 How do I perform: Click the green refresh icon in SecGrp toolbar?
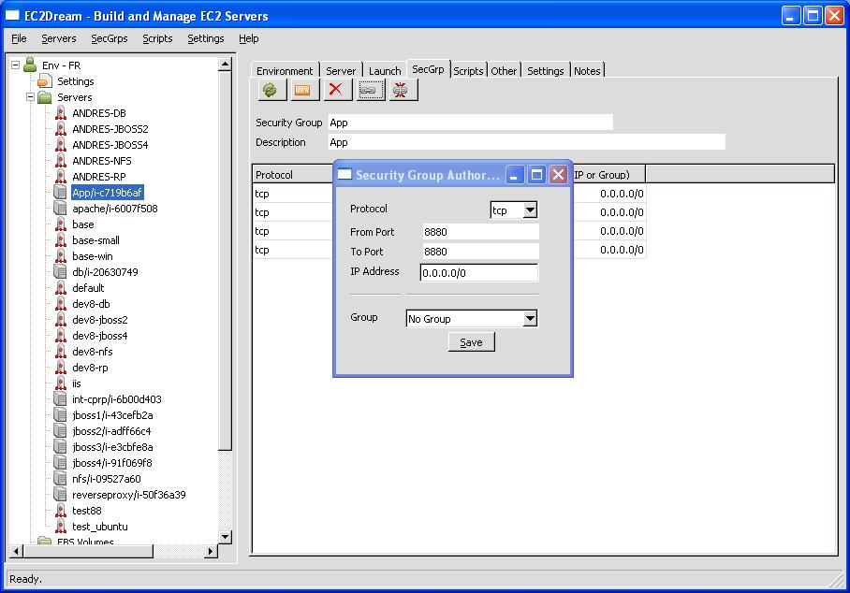tap(270, 90)
